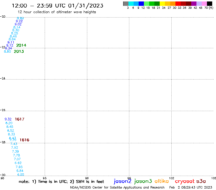Click the 's3a' satellite legend label
Viewport: 216px width, 190px height.
pos(201,181)
